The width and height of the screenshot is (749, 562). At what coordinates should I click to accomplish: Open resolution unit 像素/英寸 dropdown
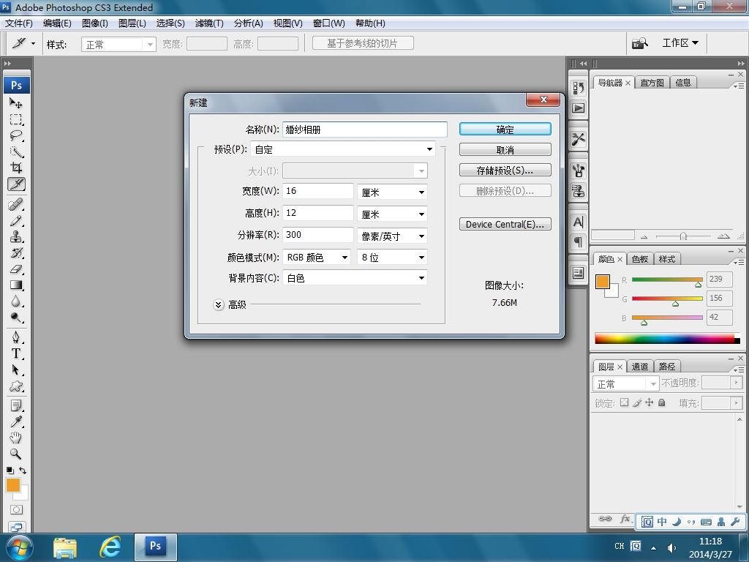[x=392, y=236]
